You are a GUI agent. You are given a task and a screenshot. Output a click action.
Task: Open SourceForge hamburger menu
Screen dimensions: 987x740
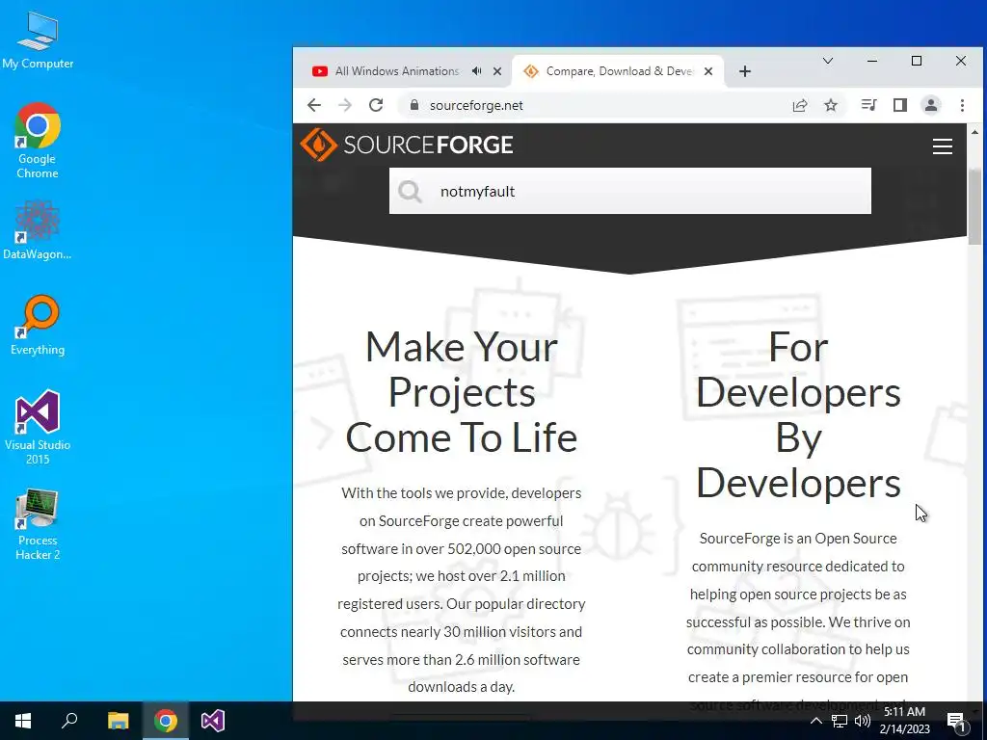coord(943,146)
